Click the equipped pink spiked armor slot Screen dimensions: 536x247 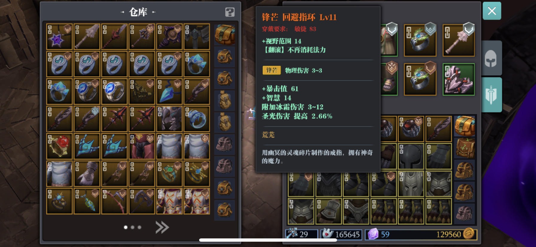[x=459, y=79]
